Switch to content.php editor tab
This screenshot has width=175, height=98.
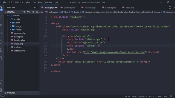69,8
